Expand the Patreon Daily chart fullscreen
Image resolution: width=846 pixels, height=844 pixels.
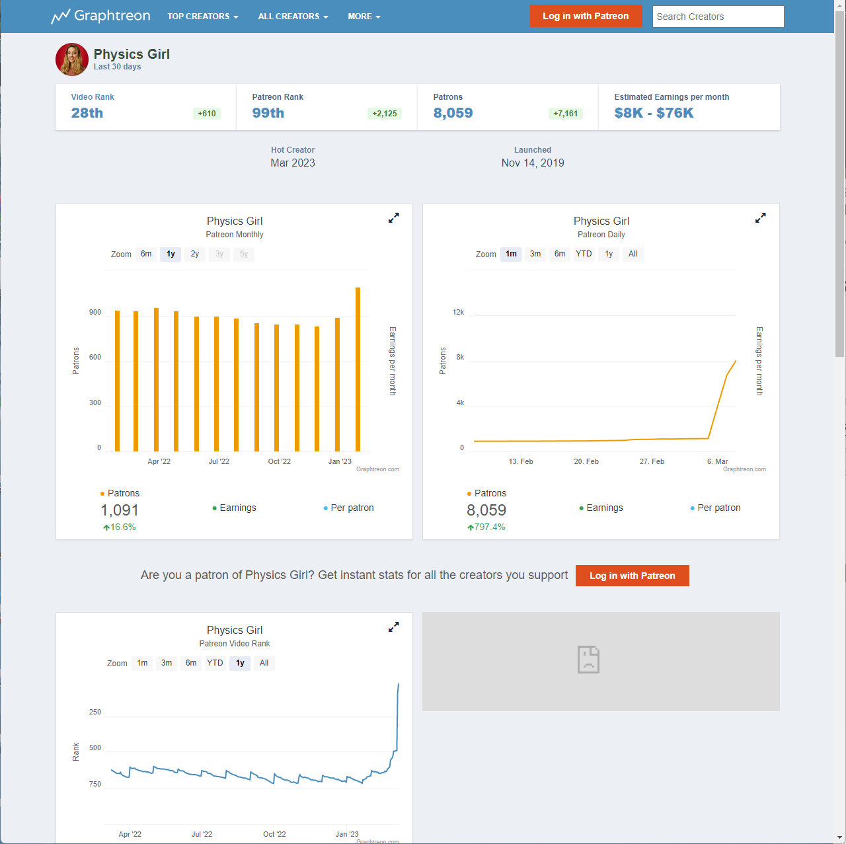pos(761,217)
